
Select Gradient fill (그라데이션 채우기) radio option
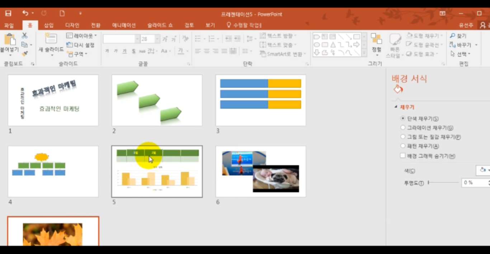click(x=403, y=128)
